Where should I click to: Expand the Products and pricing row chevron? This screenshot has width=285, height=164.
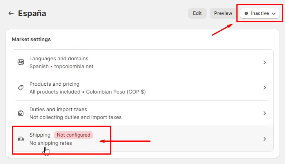click(265, 88)
